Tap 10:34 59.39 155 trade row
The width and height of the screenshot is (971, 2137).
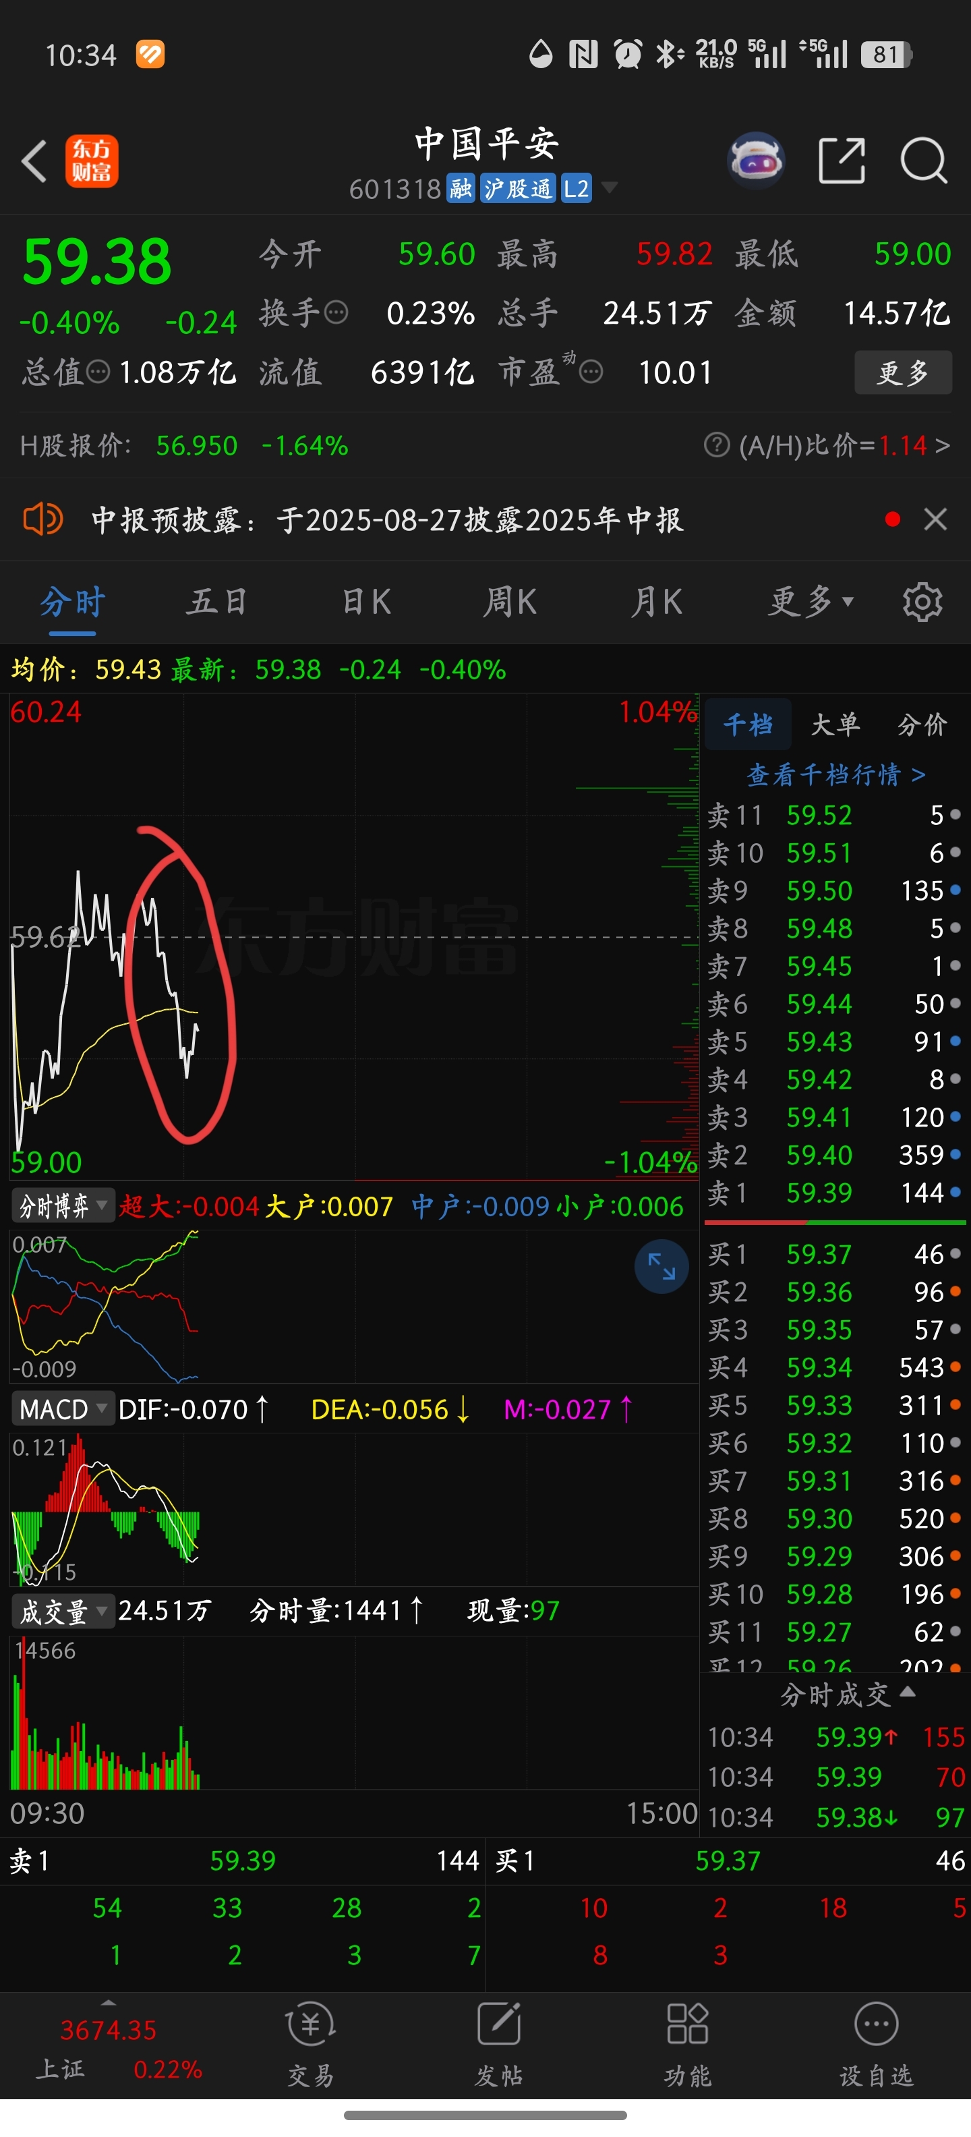click(x=836, y=1736)
